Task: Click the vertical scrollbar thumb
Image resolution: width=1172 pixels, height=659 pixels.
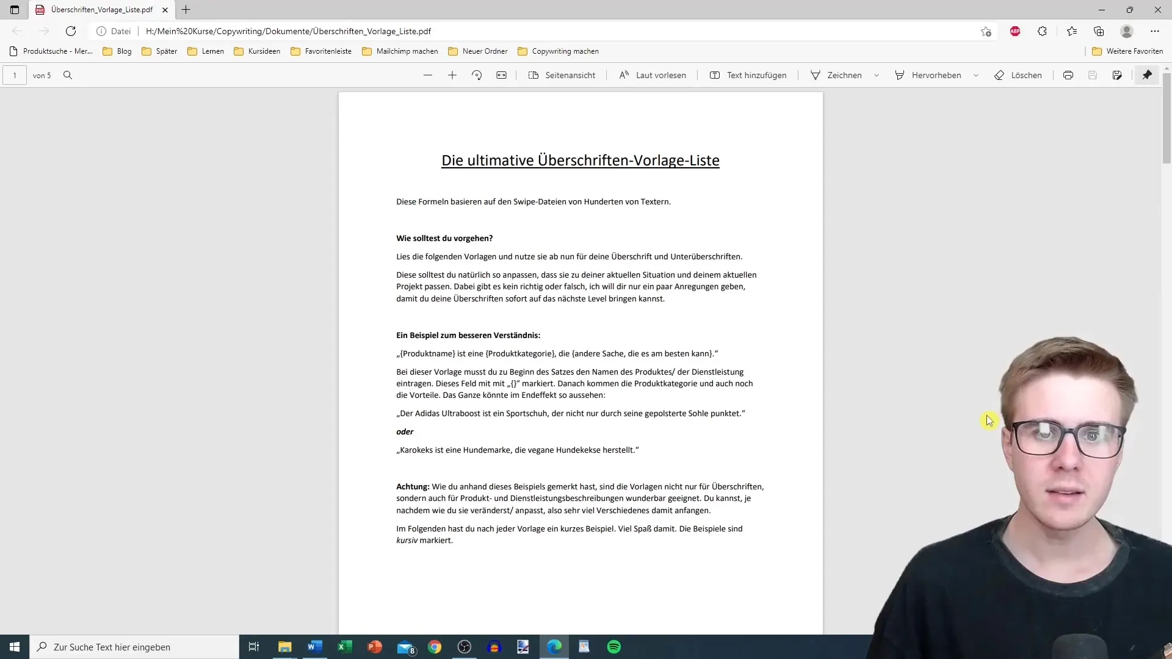Action: click(1167, 119)
